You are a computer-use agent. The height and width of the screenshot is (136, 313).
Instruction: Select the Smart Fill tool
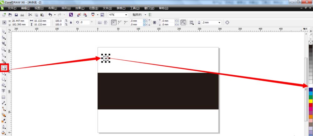[x=3, y=61]
